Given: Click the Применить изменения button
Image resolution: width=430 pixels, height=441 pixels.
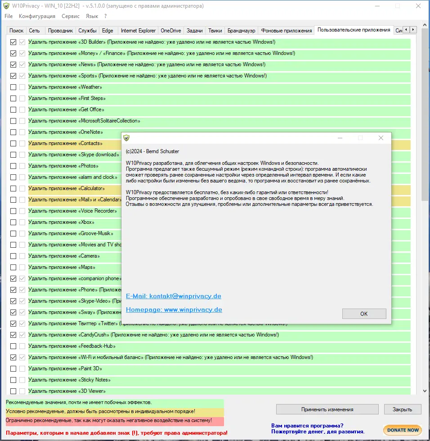Looking at the screenshot, I should 327,409.
